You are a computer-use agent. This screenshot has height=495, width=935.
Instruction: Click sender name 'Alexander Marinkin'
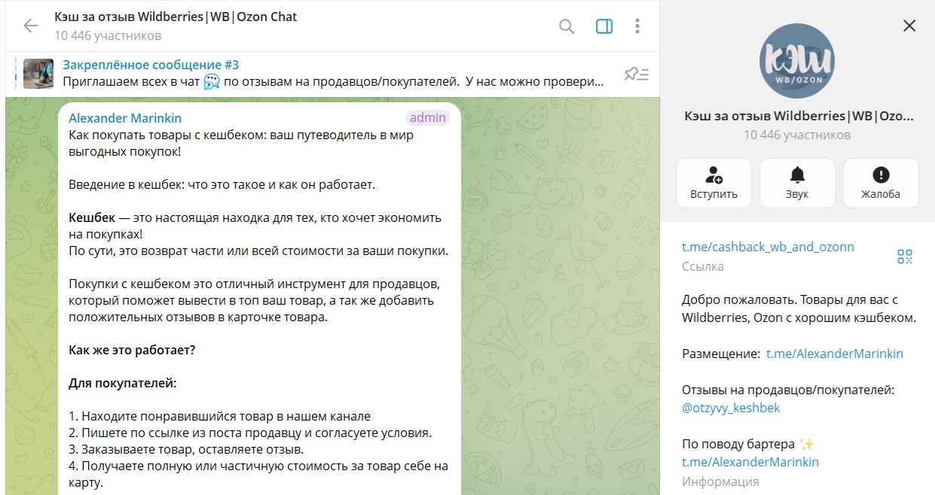(x=125, y=118)
